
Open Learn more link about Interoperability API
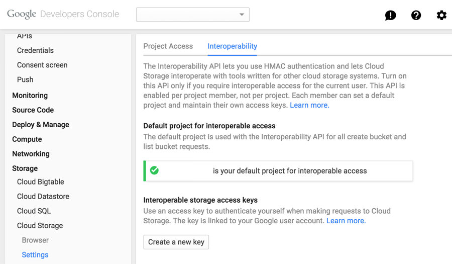(309, 105)
